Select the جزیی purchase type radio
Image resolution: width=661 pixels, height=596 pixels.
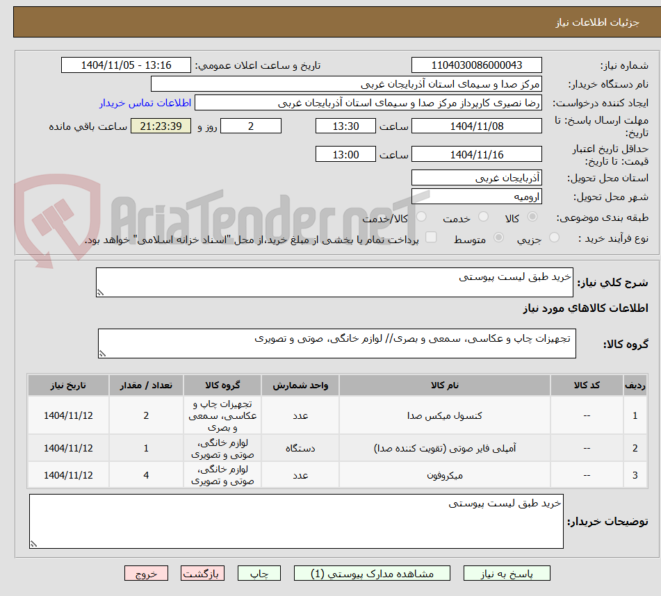[555, 238]
